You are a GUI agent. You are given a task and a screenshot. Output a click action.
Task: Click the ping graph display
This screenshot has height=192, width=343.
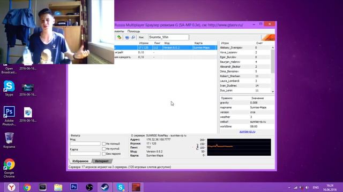(239, 147)
